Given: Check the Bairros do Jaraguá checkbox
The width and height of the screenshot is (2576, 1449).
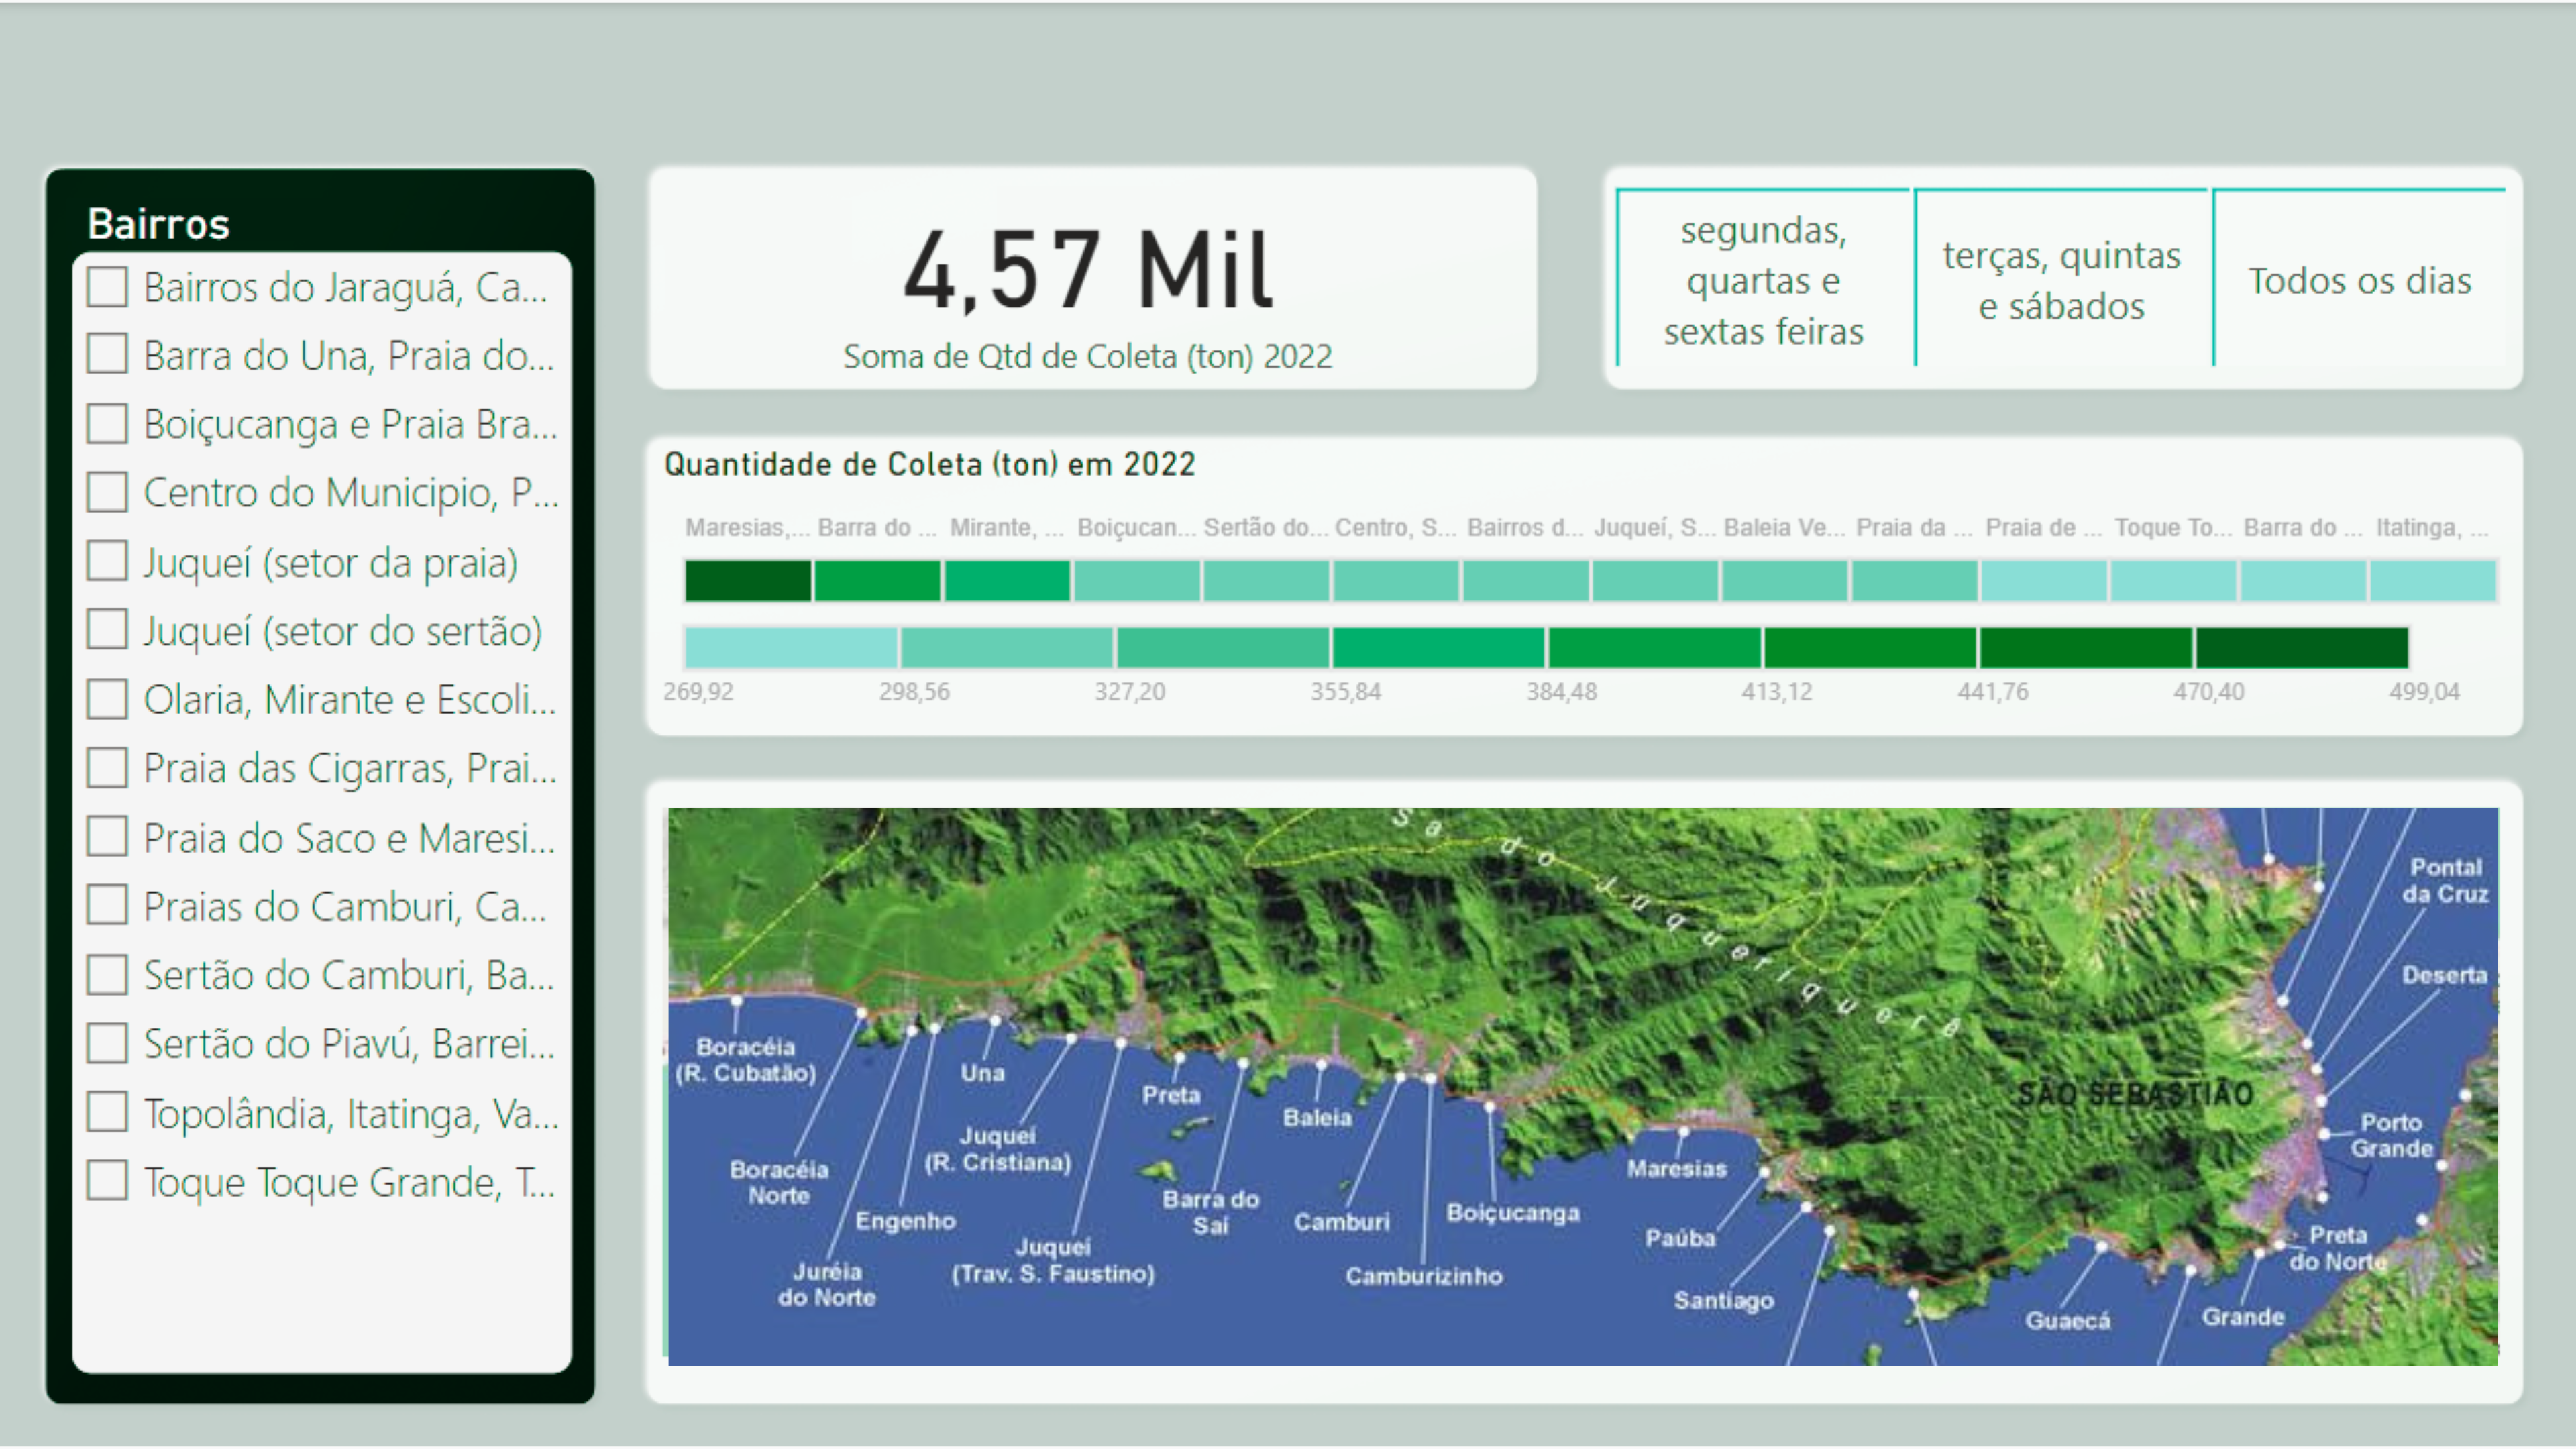Looking at the screenshot, I should [107, 287].
